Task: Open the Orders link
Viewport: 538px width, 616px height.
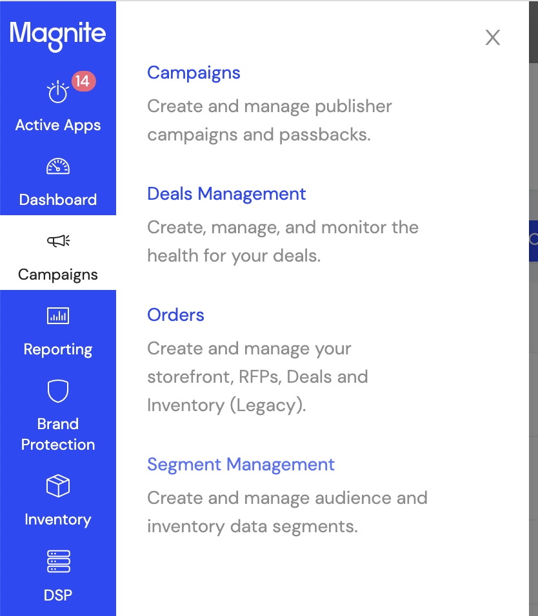Action: click(x=175, y=314)
